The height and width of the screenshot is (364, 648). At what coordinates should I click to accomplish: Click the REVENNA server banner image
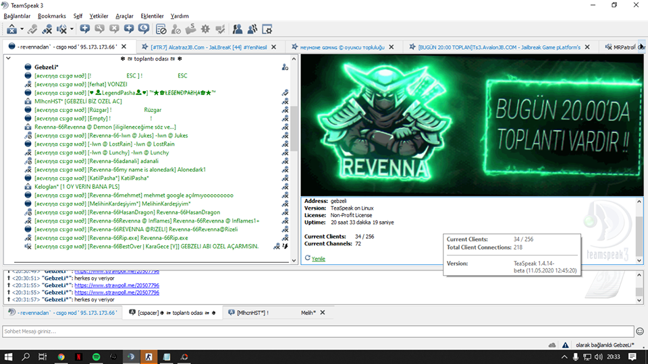472,125
